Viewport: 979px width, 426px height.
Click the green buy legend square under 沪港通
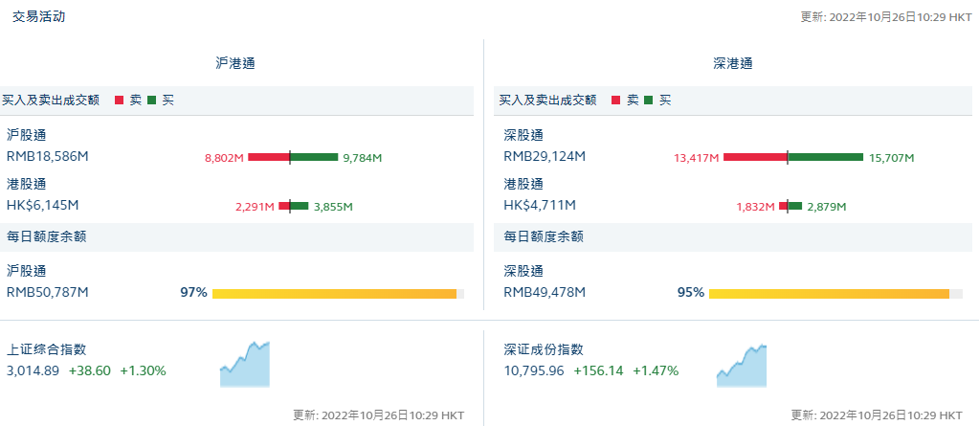click(151, 100)
